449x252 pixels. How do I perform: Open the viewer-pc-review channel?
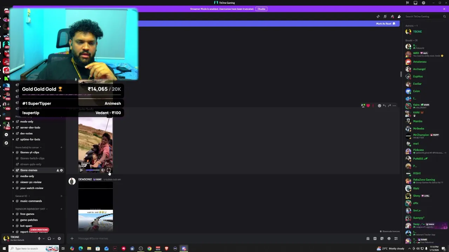pos(31,182)
